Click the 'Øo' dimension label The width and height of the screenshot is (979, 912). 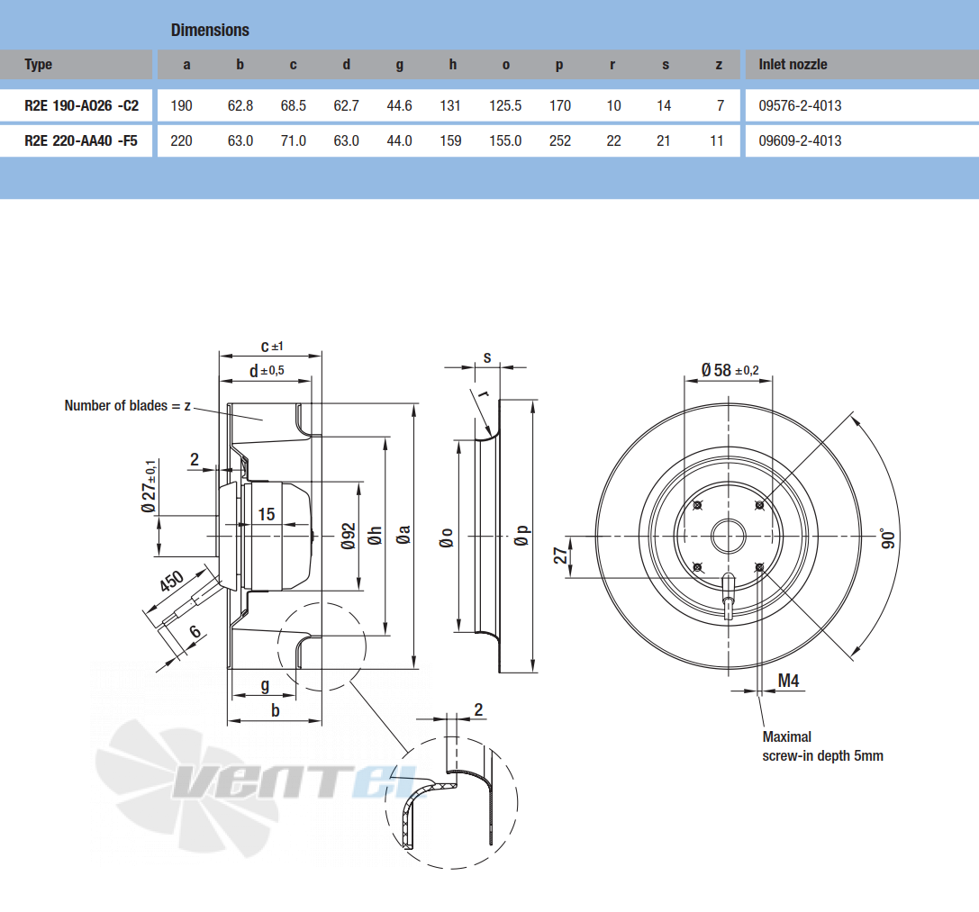pos(447,538)
